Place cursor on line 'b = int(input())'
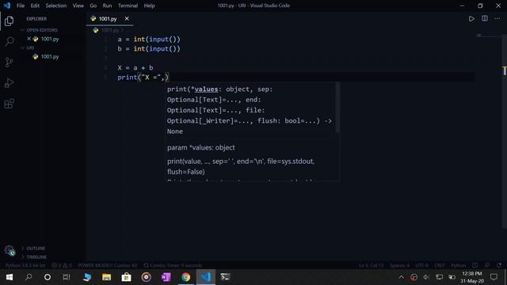 point(149,49)
